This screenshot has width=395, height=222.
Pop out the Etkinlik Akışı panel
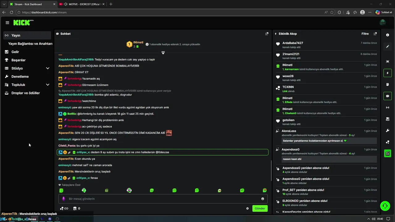click(375, 34)
